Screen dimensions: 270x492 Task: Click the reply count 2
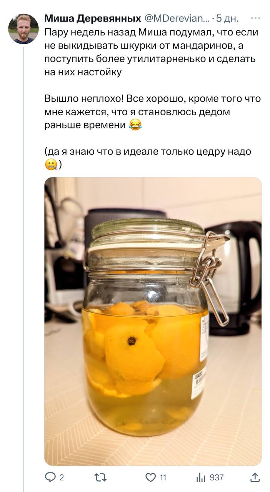62,478
